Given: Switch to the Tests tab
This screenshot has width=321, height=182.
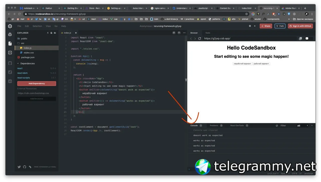Looking at the screenshot, I should coord(208,33).
